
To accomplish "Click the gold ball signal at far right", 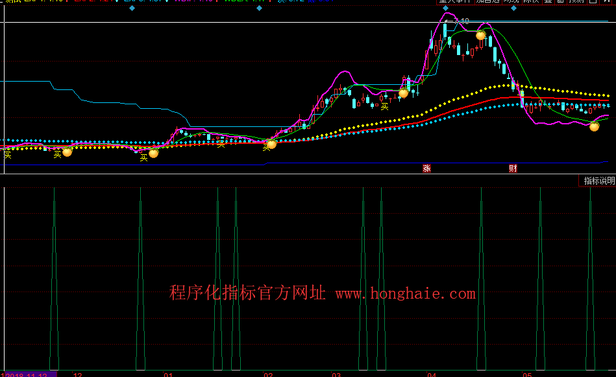I will coord(594,126).
